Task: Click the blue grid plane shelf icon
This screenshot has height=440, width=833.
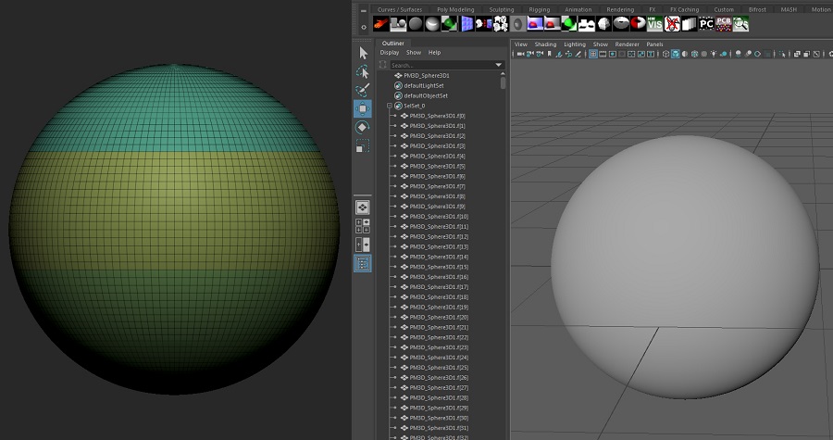Action: [467, 24]
